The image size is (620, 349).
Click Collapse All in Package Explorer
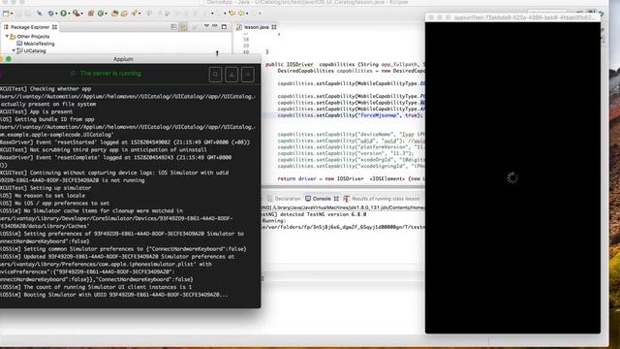coord(174,27)
